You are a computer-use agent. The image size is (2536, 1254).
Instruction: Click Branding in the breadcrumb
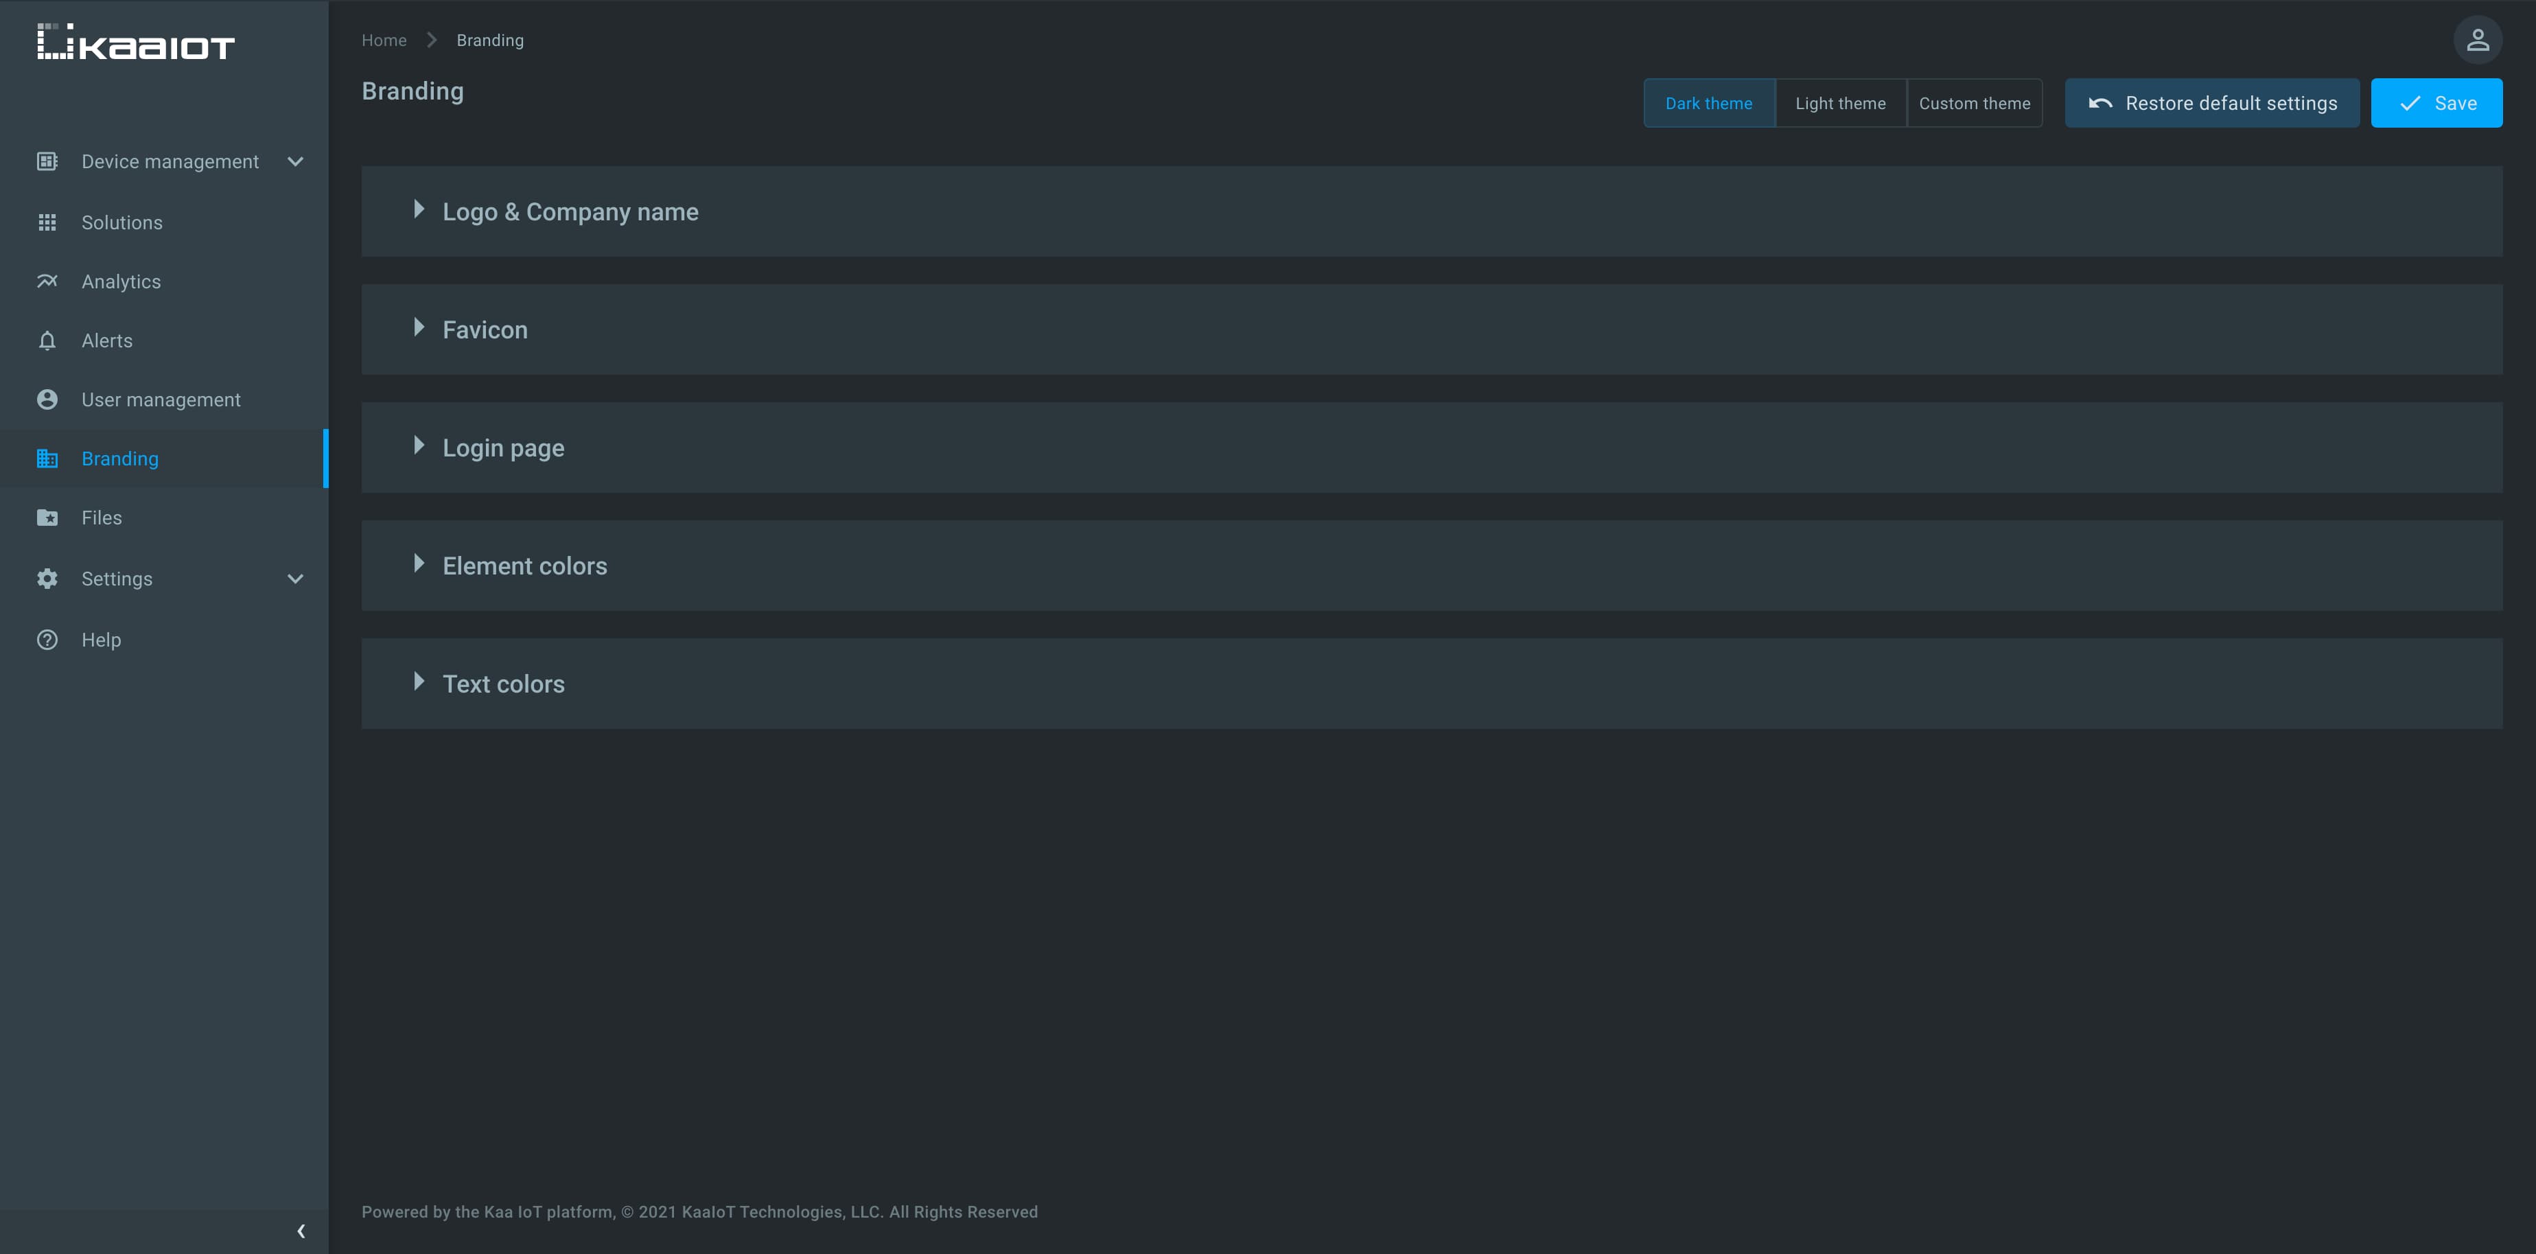coord(489,40)
